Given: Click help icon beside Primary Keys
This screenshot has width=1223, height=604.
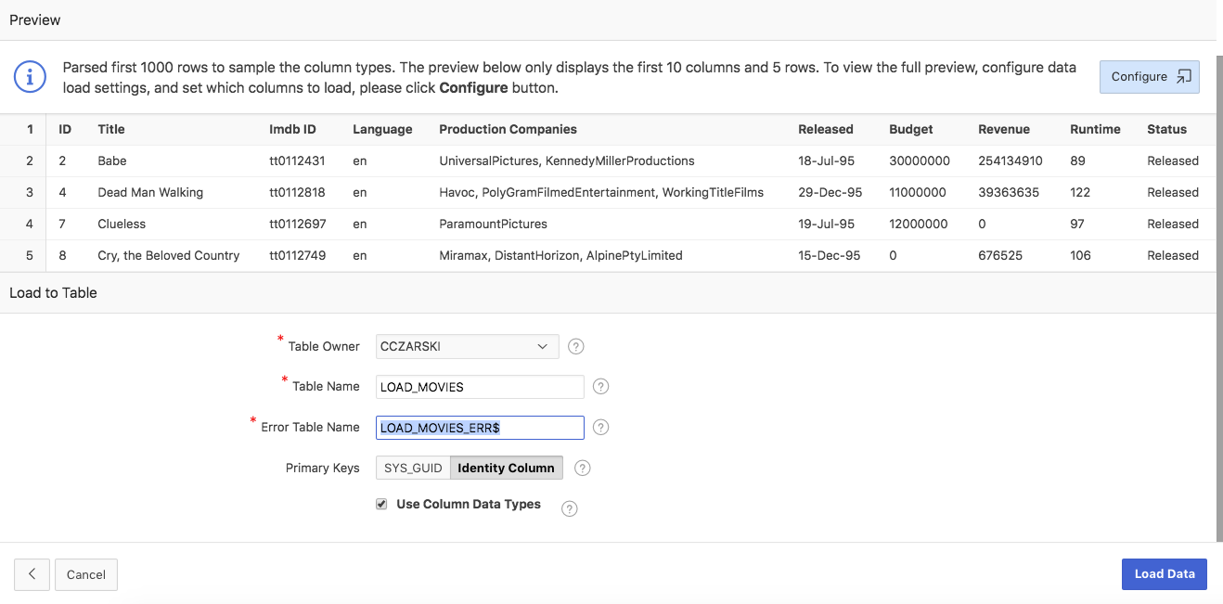Looking at the screenshot, I should 582,469.
